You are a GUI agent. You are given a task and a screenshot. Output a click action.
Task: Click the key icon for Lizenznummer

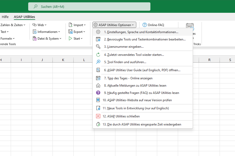[98, 46]
